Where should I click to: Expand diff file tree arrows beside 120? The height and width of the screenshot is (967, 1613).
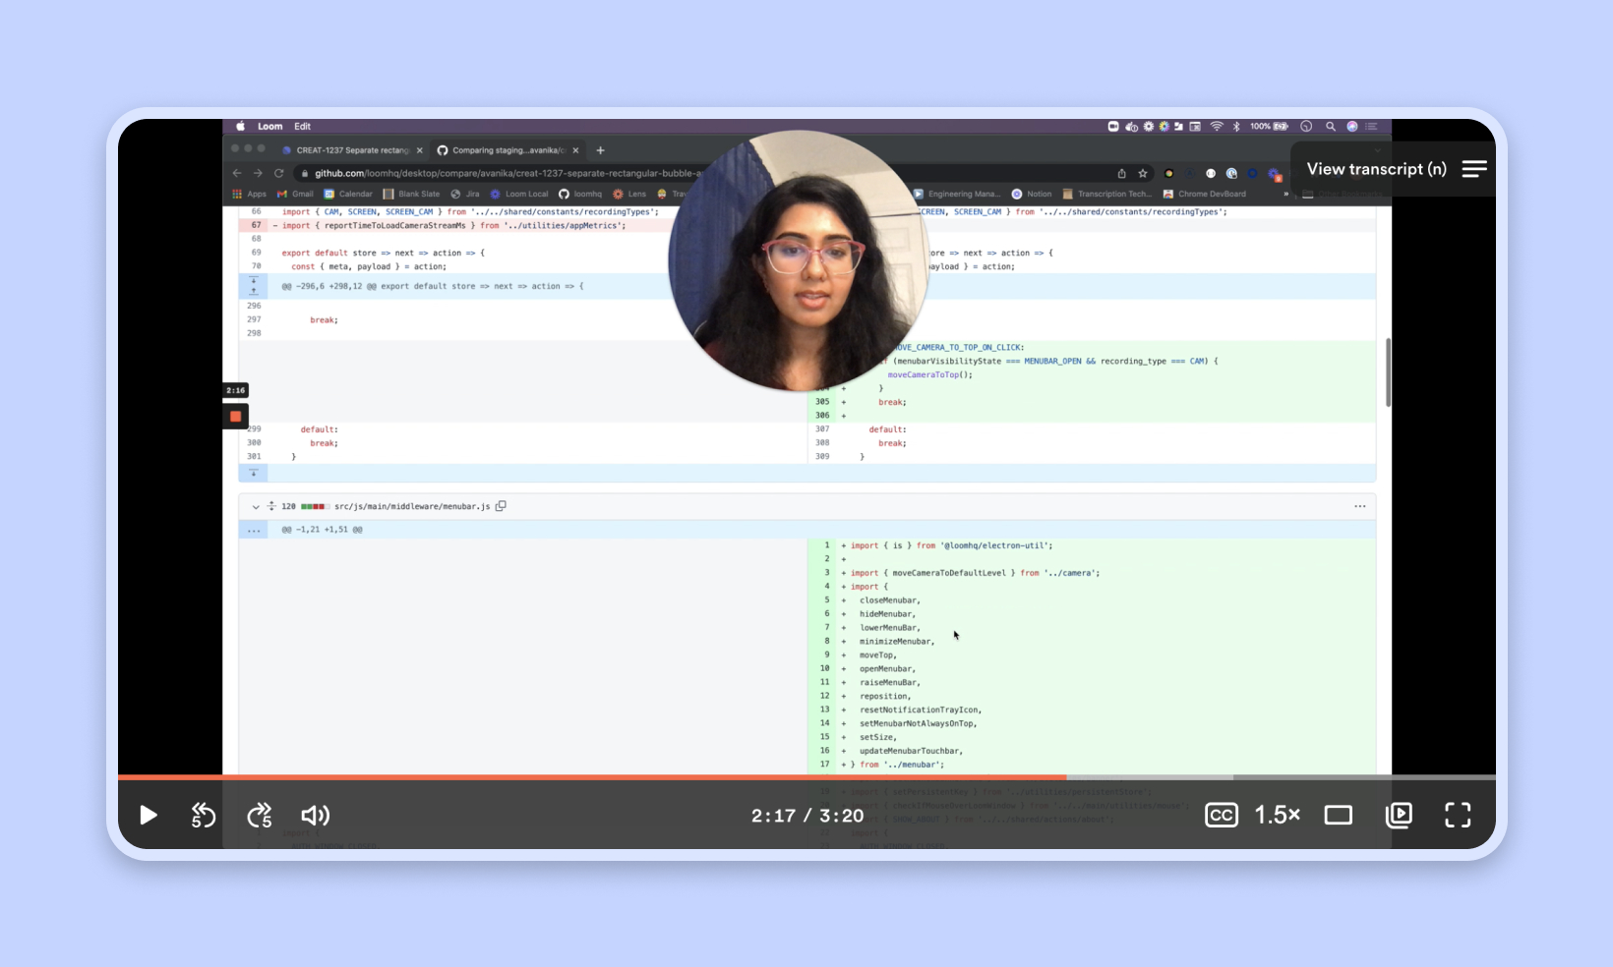click(271, 506)
